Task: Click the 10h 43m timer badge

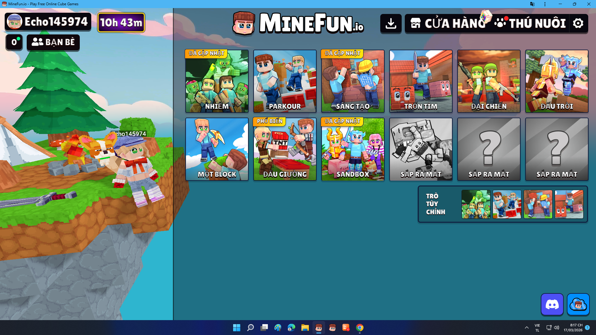Action: pyautogui.click(x=121, y=22)
